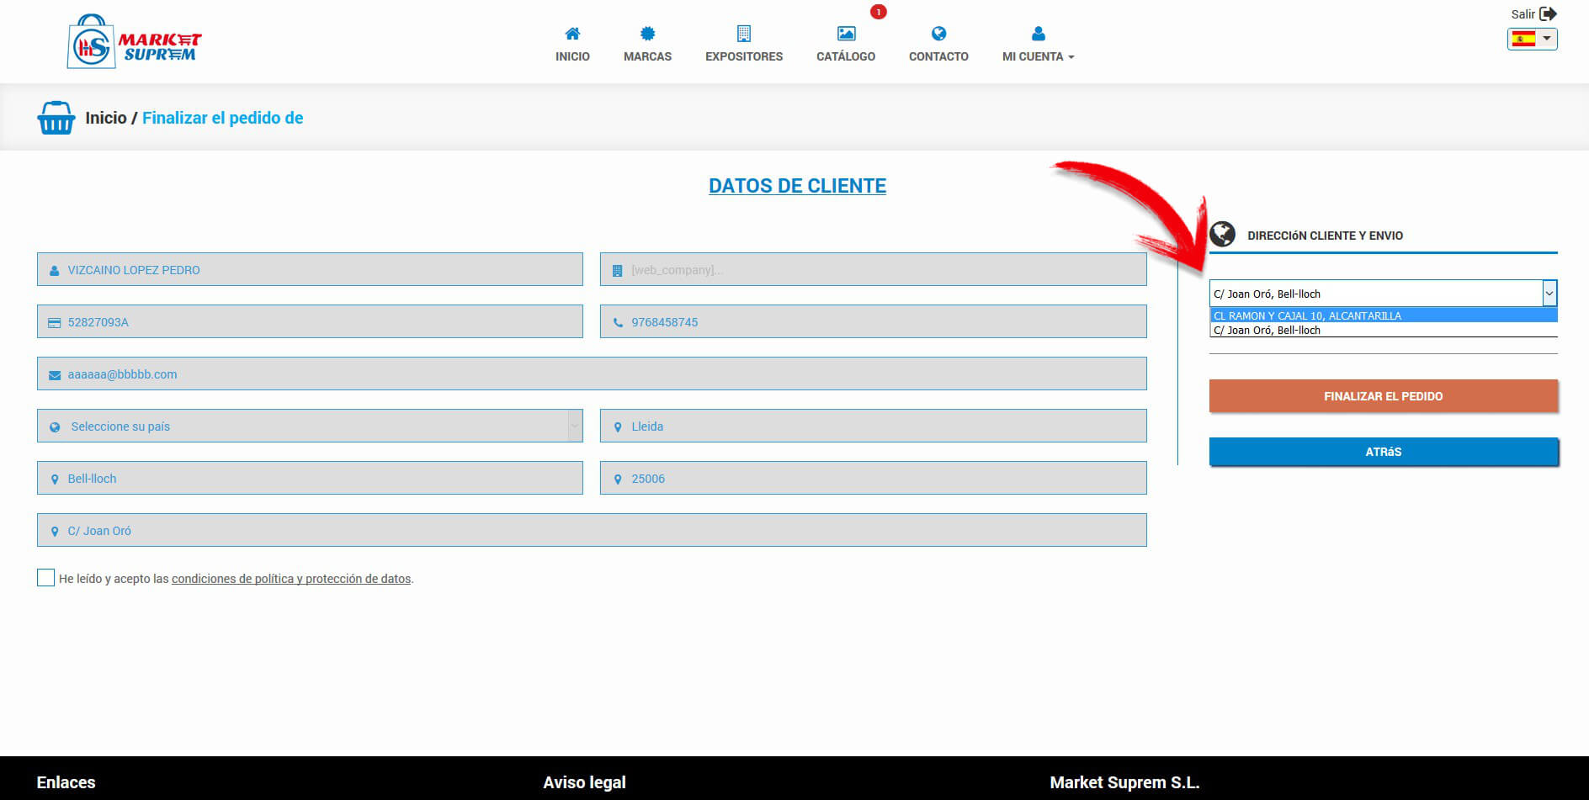Screen dimensions: 1589x800
Task: Click the Contacto globe icon
Action: point(938,34)
